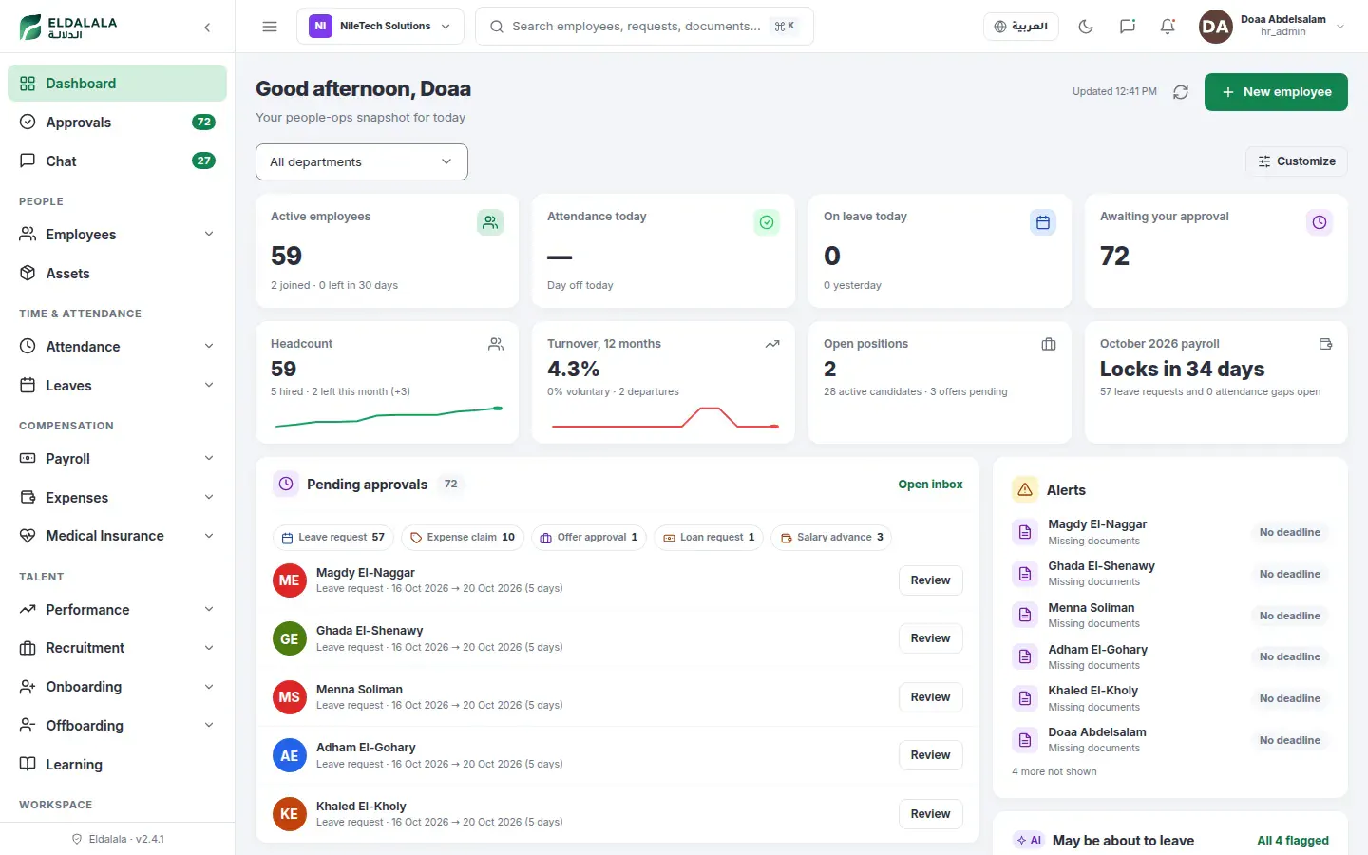Image resolution: width=1368 pixels, height=855 pixels.
Task: Filter approvals by Leave request chip
Action: 332,538
